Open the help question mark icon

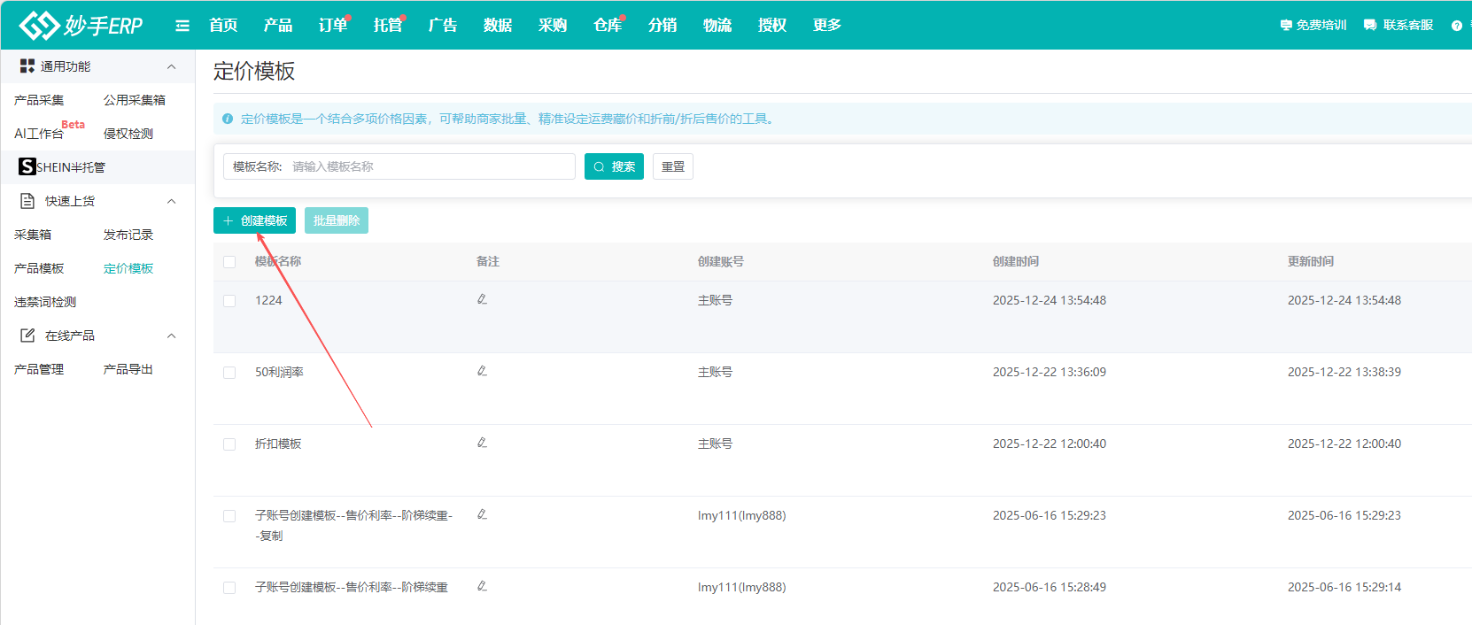tap(1456, 26)
